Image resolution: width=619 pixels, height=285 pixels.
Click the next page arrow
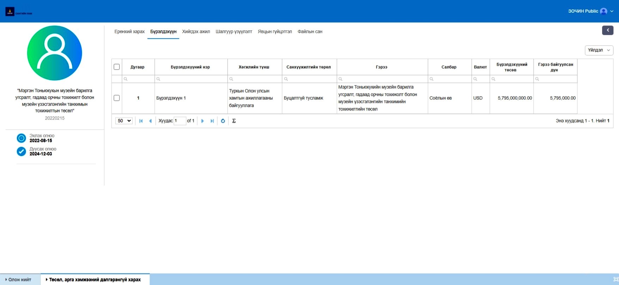click(x=202, y=121)
